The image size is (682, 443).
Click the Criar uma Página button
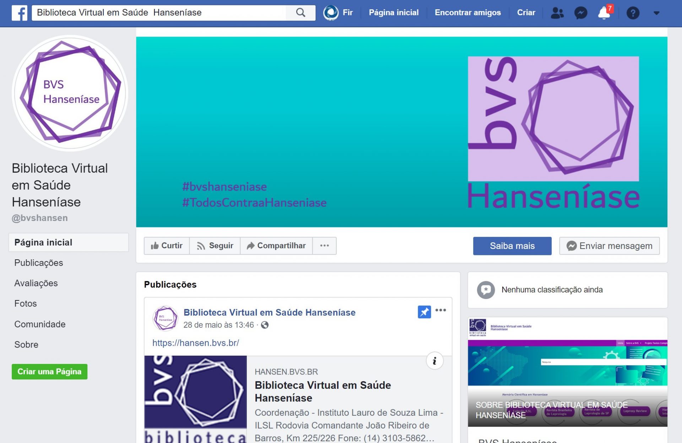click(49, 371)
